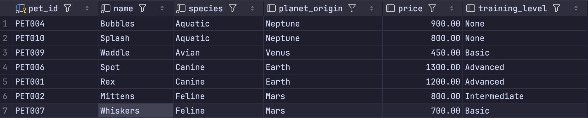Open filter for pet_id column
This screenshot has width=588, height=118.
[67, 9]
